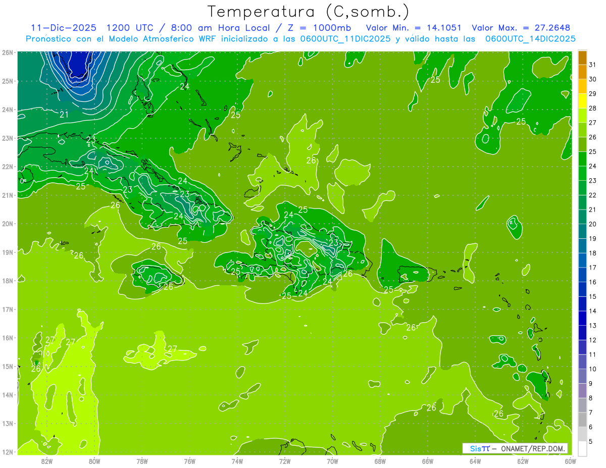Click the "22N" latitude axis label
This screenshot has width=606, height=468.
(8, 167)
